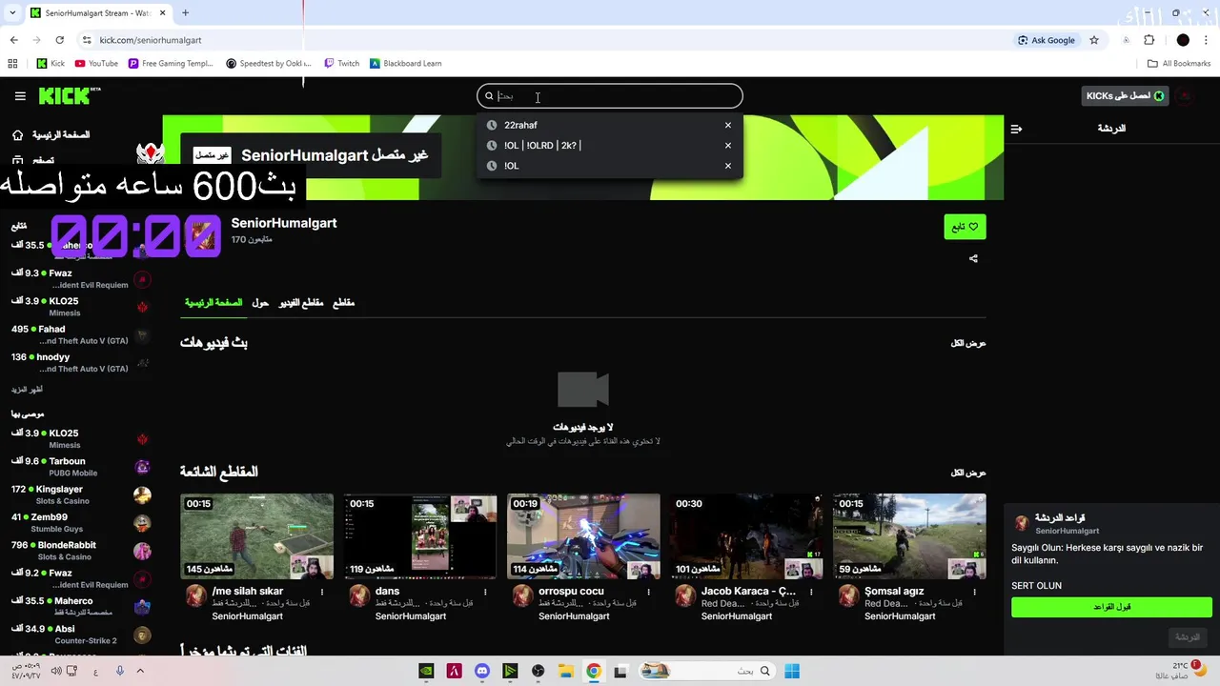Open Kingslayer recommended channel
This screenshot has width=1220, height=686.
(80, 494)
